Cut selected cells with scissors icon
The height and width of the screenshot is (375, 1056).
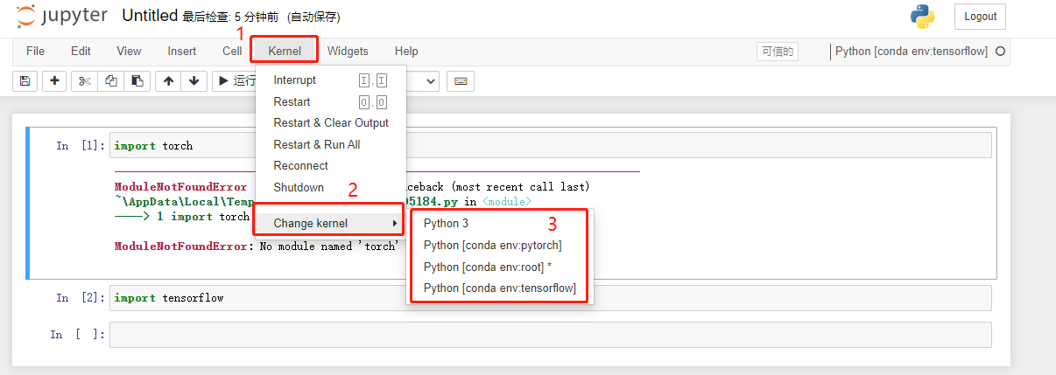click(x=84, y=81)
